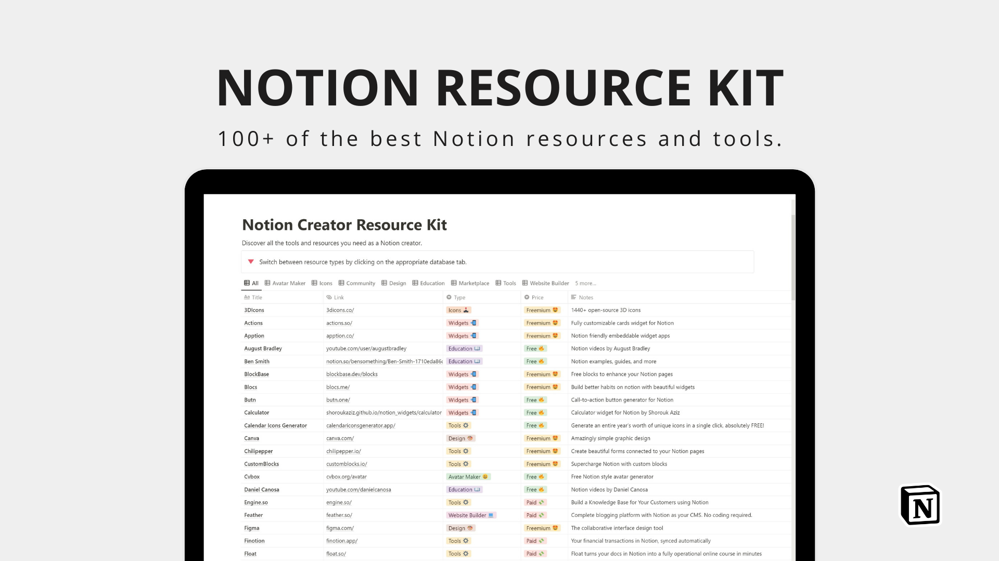Toggle the Freemium tag on the Canva row

pos(541,438)
